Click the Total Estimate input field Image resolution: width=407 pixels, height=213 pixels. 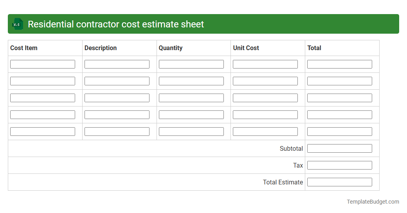340,182
